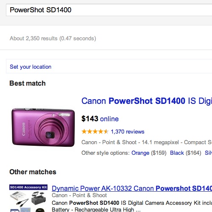
Task: Open the 1,370 reviews link
Action: 128,131
